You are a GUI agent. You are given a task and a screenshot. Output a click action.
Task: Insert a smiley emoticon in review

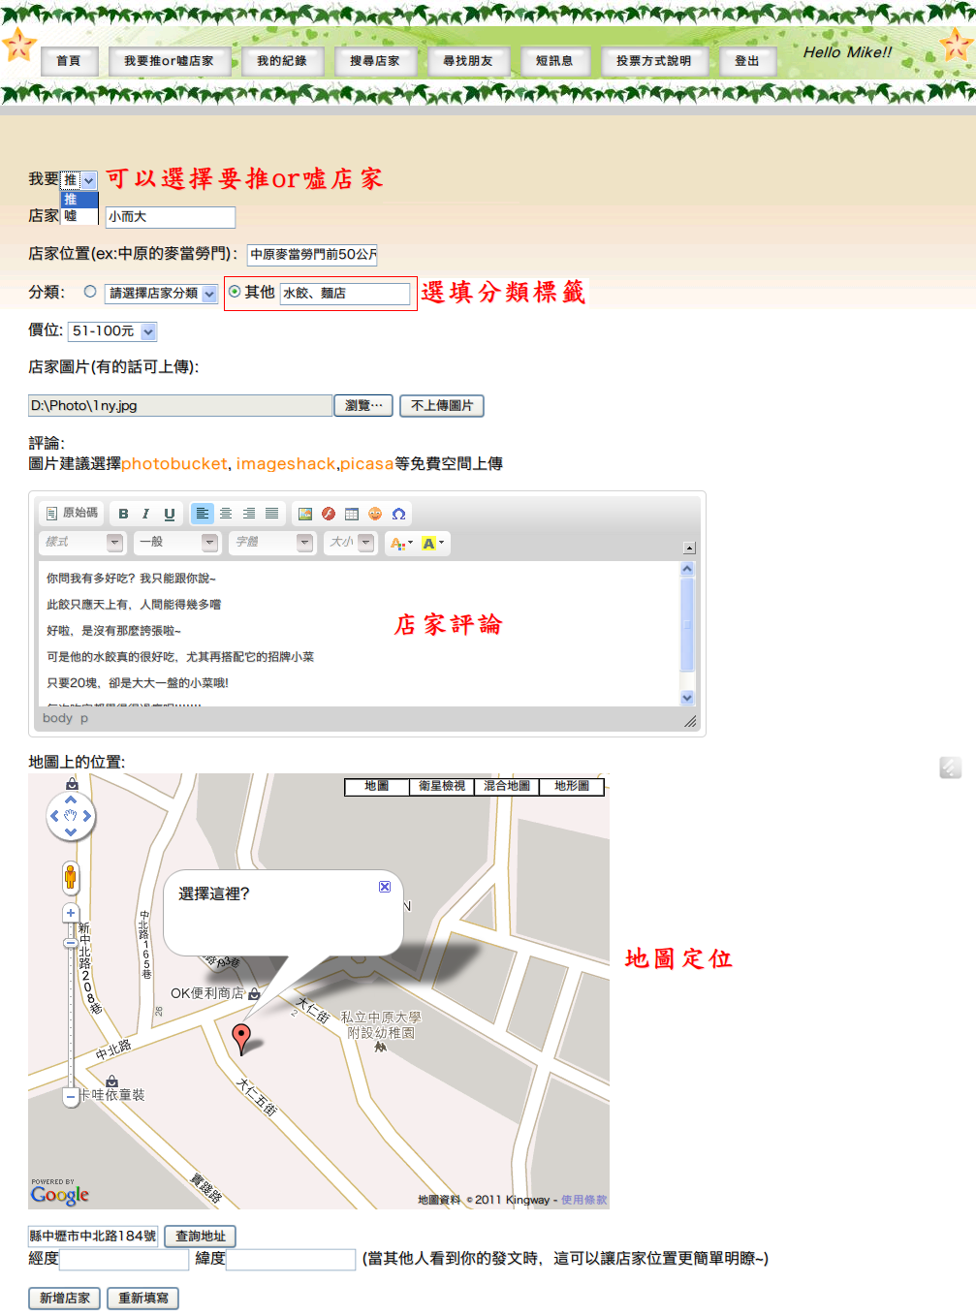[x=375, y=514]
